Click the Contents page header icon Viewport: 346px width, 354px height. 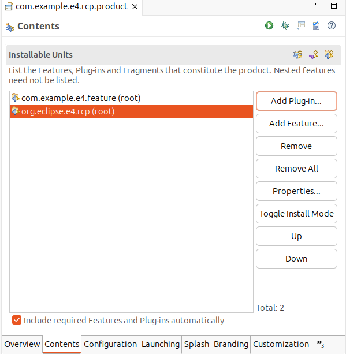click(x=10, y=27)
